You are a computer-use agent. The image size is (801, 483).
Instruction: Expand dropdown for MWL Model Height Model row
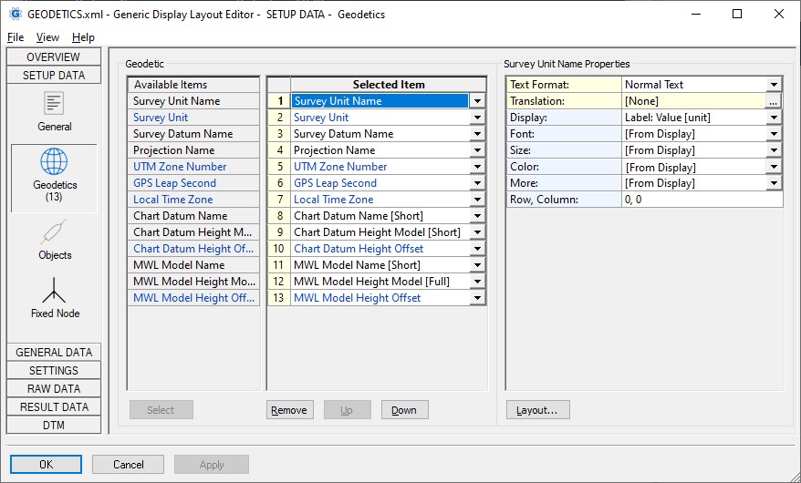coord(477,282)
